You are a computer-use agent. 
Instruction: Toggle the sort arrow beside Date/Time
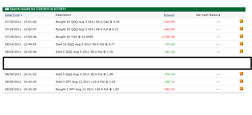pos(21,15)
